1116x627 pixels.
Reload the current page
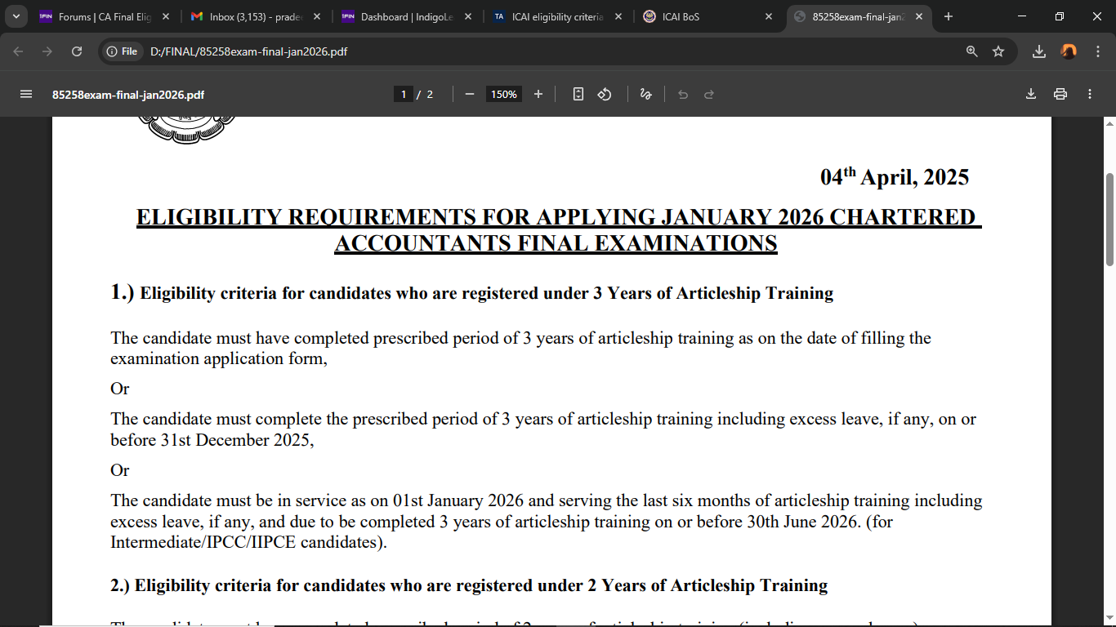click(x=77, y=51)
